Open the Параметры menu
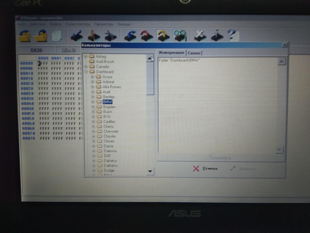Screen dimensions: 310x233 pos(104,24)
